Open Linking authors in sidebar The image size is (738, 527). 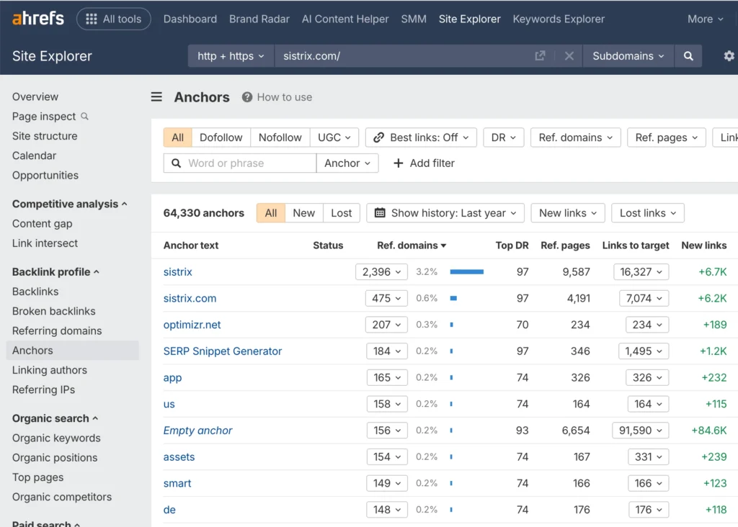point(50,370)
